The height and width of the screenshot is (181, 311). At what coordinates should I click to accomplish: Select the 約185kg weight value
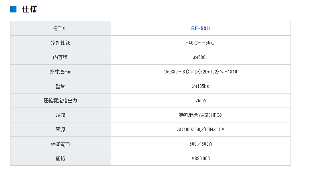[x=201, y=86]
